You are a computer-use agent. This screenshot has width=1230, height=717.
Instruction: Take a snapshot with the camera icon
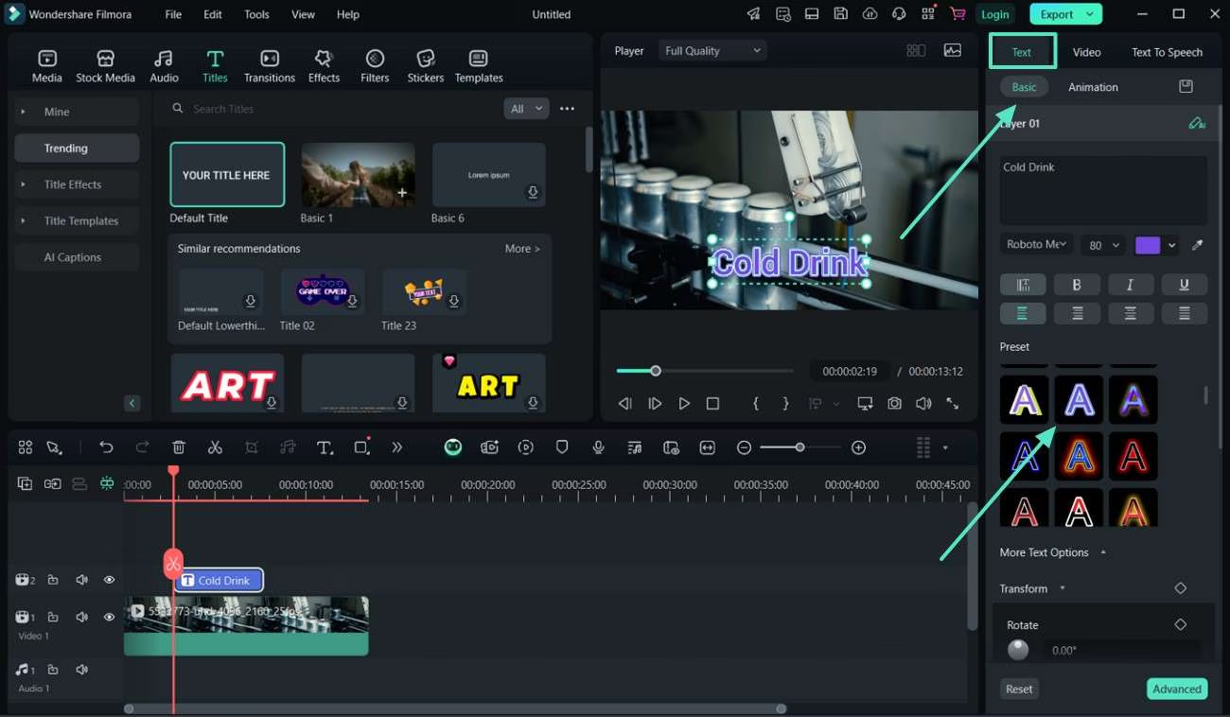click(x=894, y=403)
